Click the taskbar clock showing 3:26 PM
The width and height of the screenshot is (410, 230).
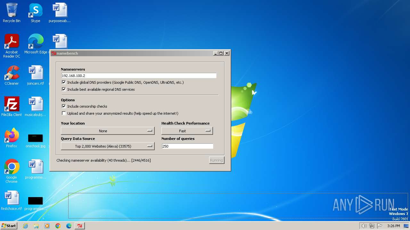click(393, 226)
